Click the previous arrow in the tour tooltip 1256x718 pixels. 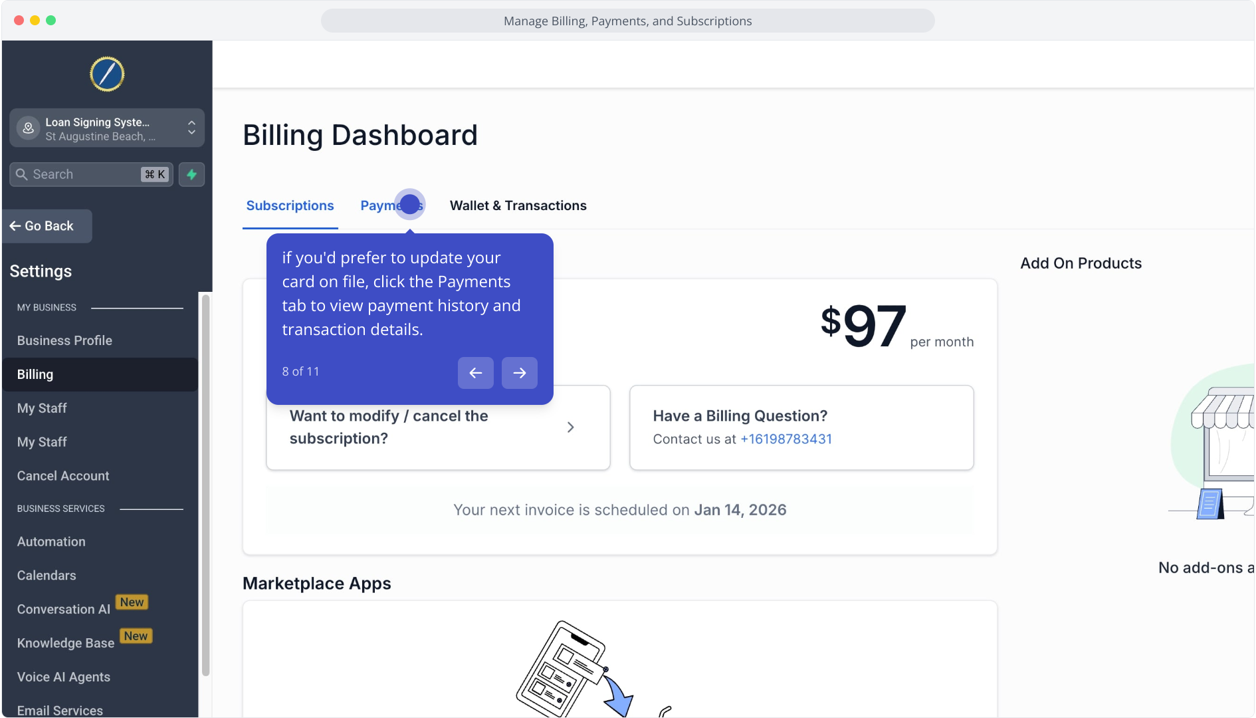pos(475,373)
